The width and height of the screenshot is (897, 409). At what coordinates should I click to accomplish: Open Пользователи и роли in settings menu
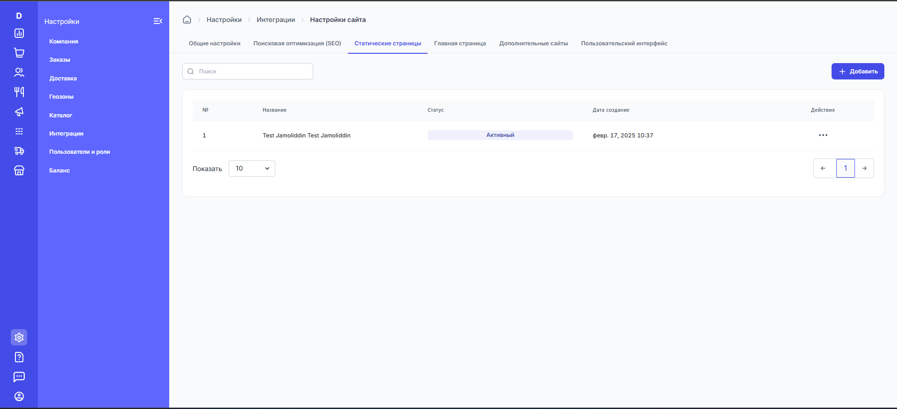[x=79, y=152]
